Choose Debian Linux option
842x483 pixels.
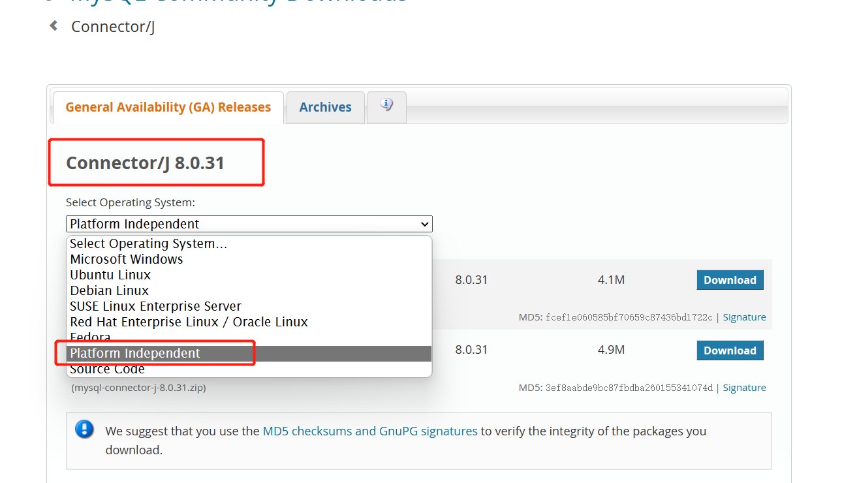pyautogui.click(x=249, y=290)
